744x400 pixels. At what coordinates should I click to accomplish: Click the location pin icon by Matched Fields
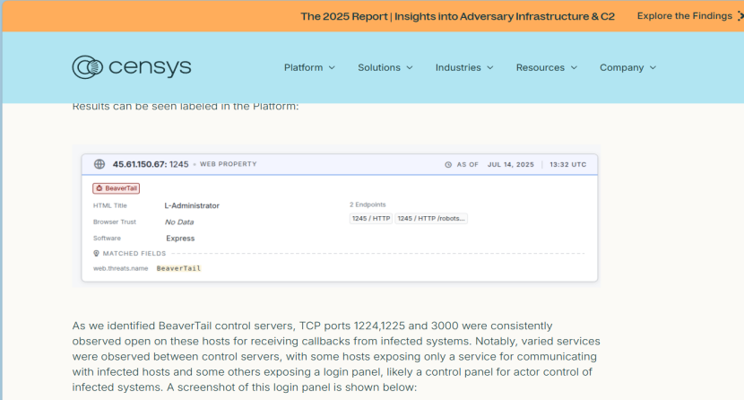click(96, 253)
